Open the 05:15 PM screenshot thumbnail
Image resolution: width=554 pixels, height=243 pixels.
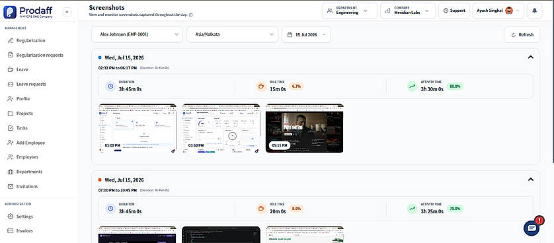pos(305,128)
